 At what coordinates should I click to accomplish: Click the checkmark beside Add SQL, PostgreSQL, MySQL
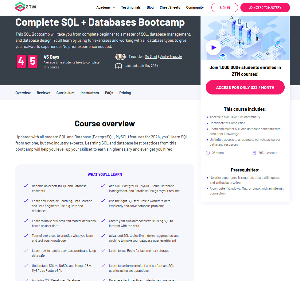coord(103,186)
